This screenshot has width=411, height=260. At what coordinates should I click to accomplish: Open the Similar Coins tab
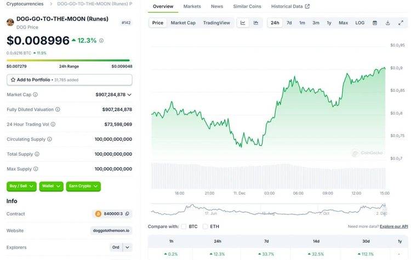247,6
